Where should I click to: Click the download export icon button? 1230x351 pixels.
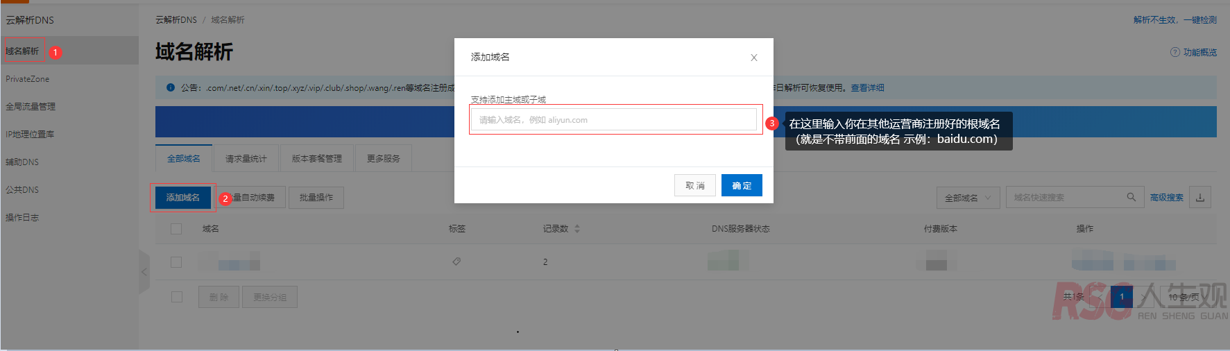1200,198
